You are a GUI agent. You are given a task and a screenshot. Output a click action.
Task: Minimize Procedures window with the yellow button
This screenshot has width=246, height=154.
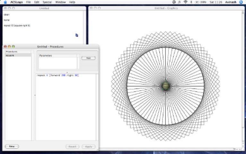point(9,47)
